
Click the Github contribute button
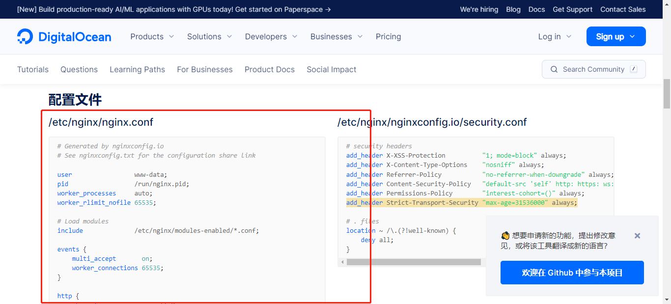572,273
